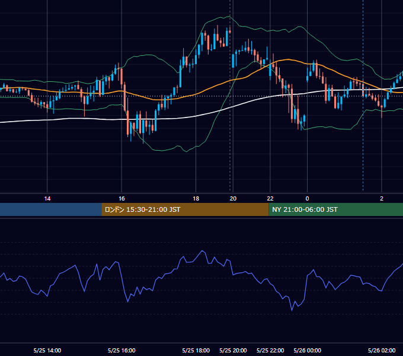Click the 5/25 16:00 date label
The image size is (403, 356).
click(121, 350)
